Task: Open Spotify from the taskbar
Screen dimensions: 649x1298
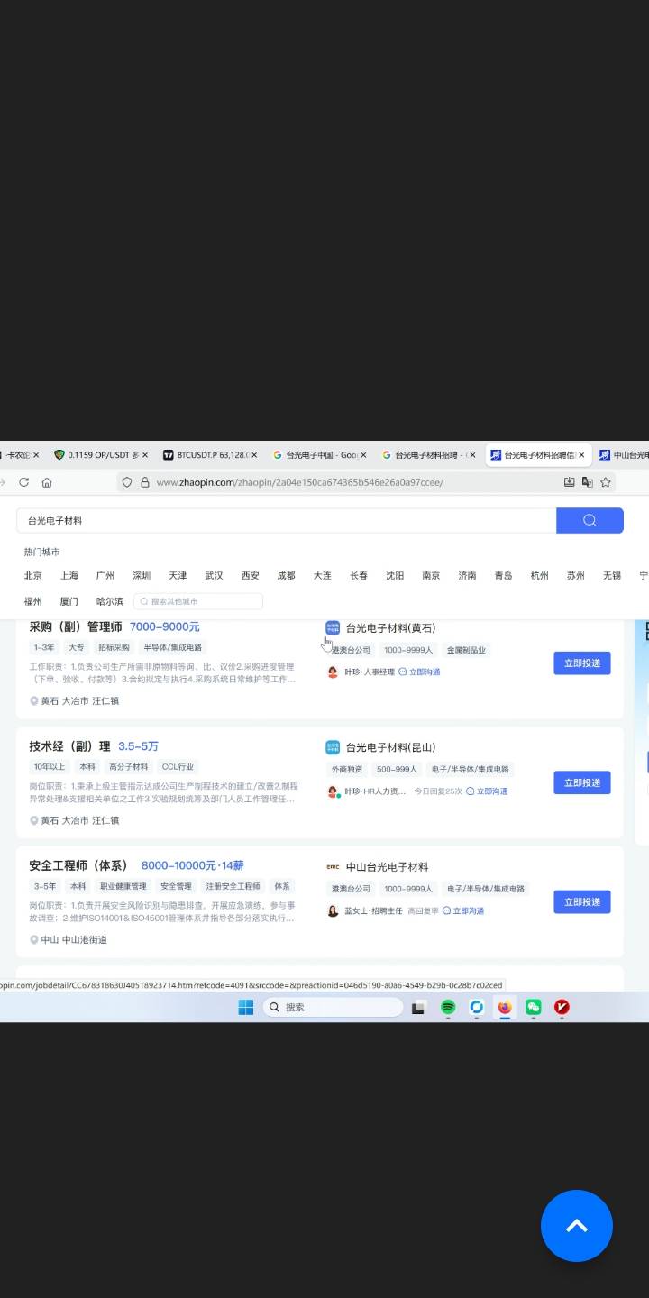Action: (x=448, y=1007)
